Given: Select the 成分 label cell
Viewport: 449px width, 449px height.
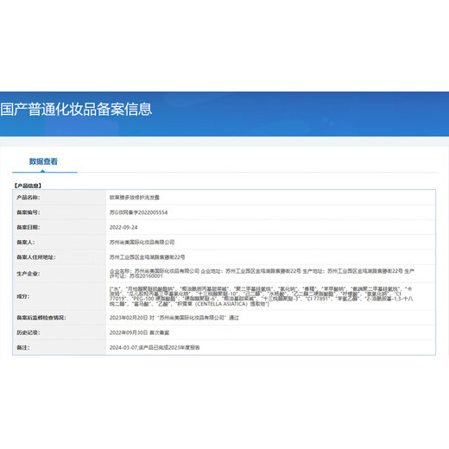Looking at the screenshot, I should pos(60,296).
